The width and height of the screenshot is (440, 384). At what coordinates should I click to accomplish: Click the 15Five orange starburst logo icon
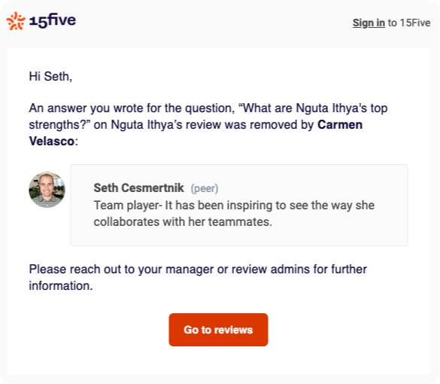[16, 21]
